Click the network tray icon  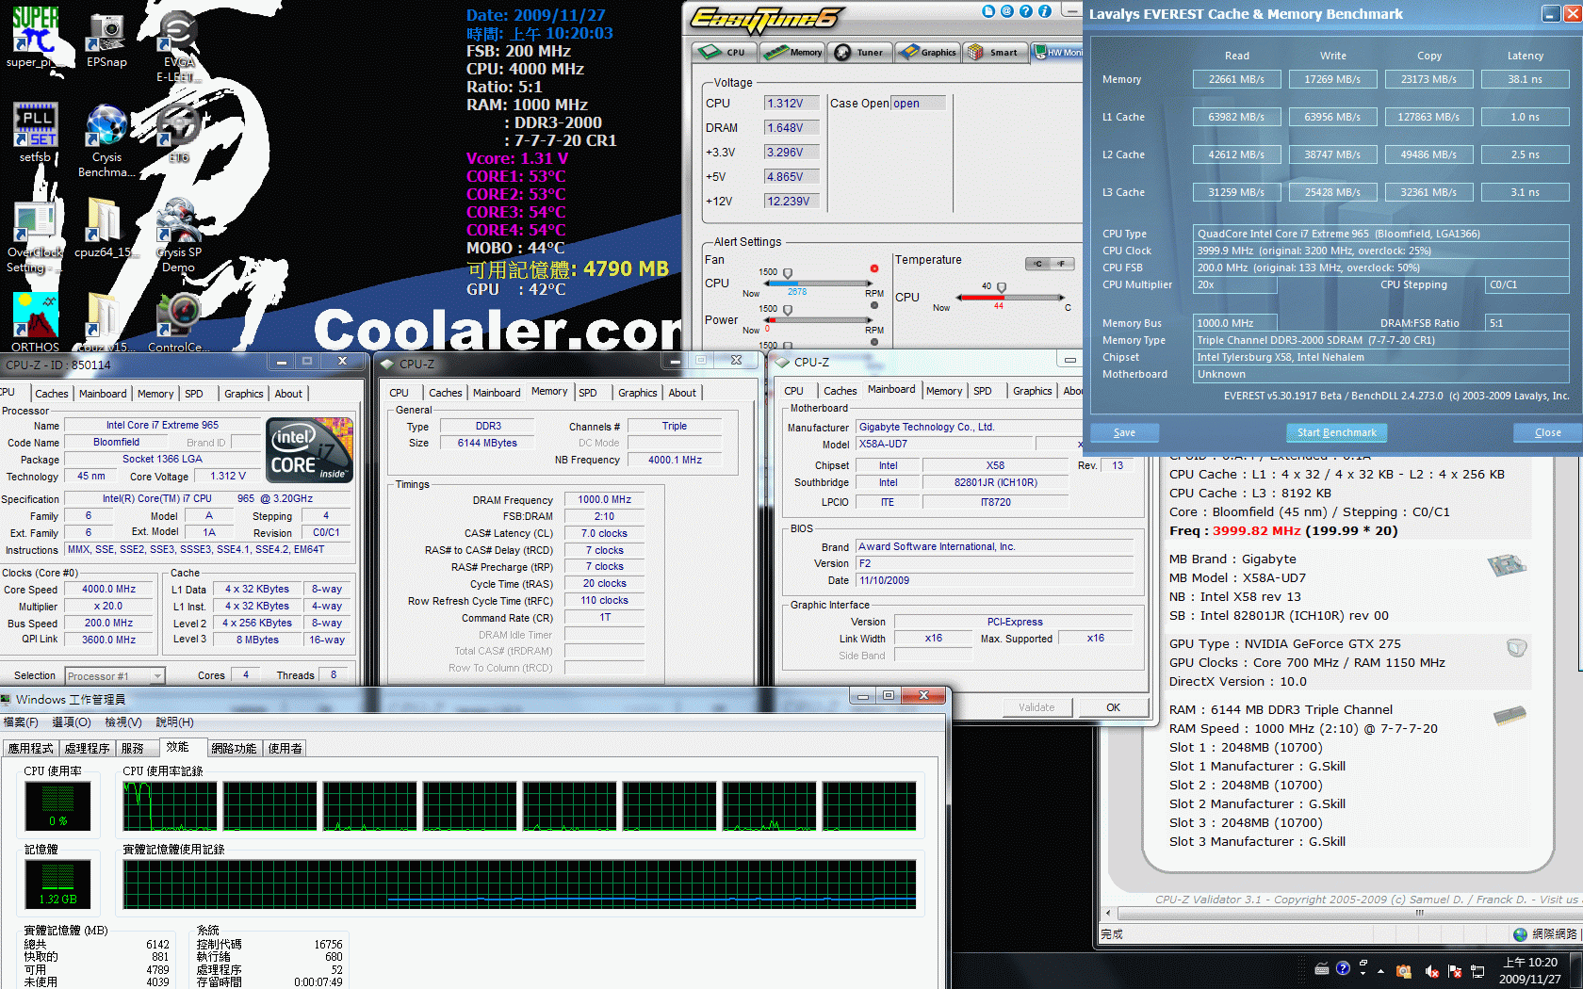[1477, 971]
